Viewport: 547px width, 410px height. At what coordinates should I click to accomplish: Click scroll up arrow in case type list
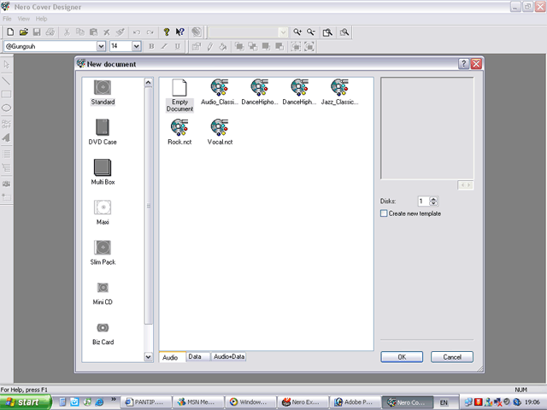pos(148,82)
